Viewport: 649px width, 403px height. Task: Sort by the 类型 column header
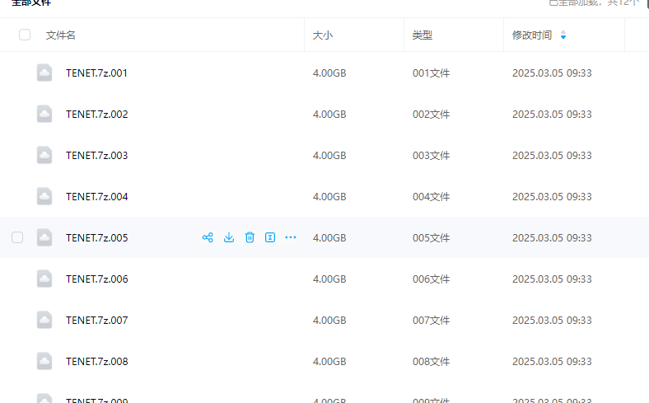(423, 35)
